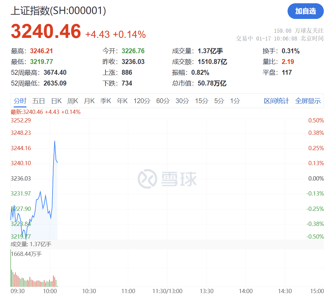Click the 全屏显示 link
The width and height of the screenshot is (330, 299).
coord(308,101)
